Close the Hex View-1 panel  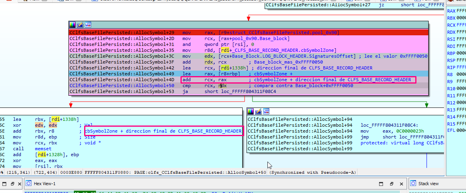click(401, 184)
